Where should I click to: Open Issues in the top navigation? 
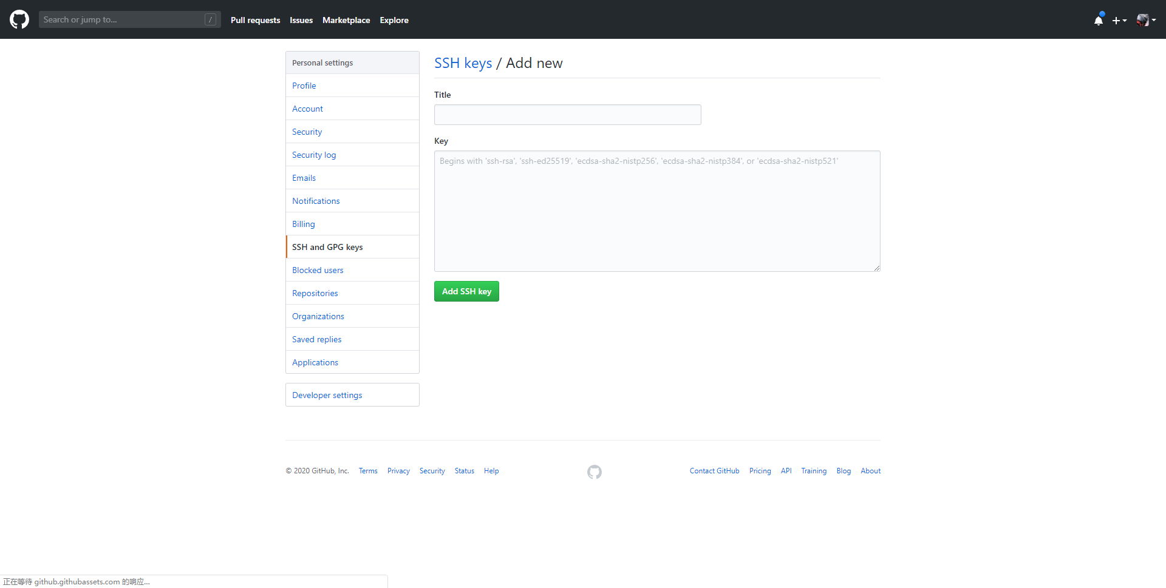click(301, 20)
